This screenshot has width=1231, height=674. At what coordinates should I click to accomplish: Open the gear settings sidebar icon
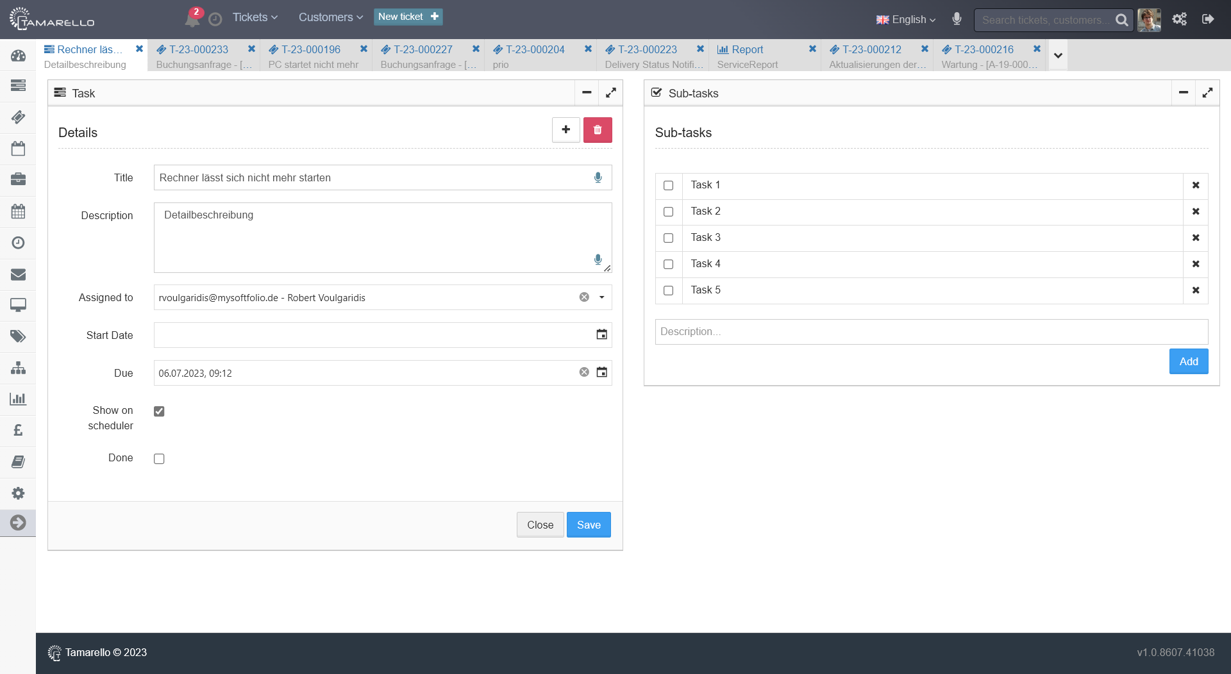(x=18, y=493)
